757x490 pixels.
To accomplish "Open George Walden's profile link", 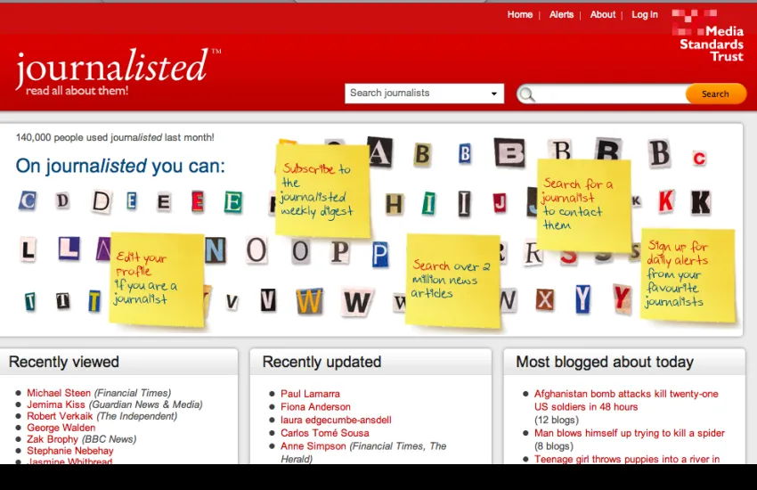I will pyautogui.click(x=61, y=428).
